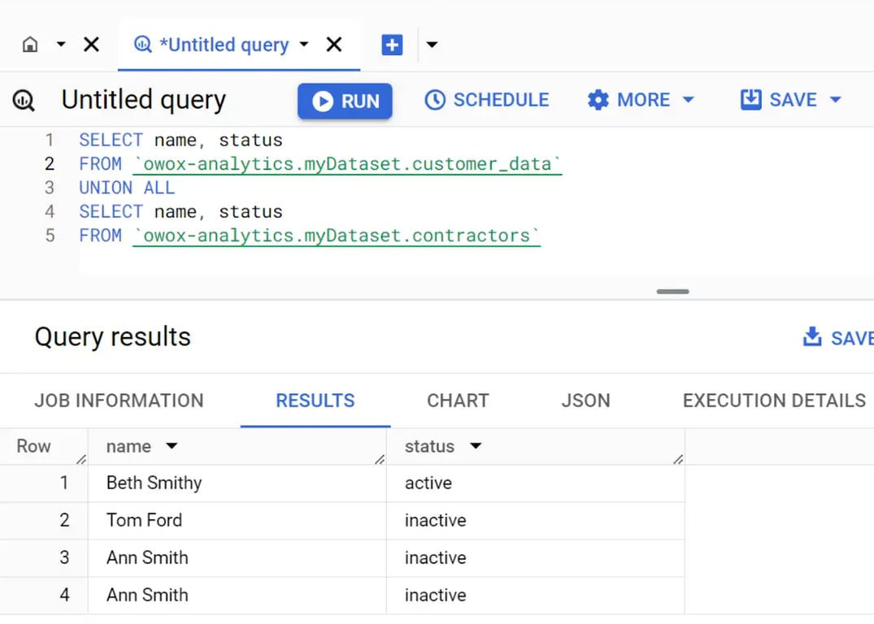Select the RESULTS tab

click(315, 401)
